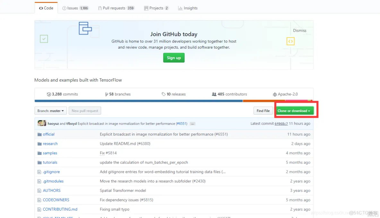Click the green Sign up button

[x=174, y=58]
